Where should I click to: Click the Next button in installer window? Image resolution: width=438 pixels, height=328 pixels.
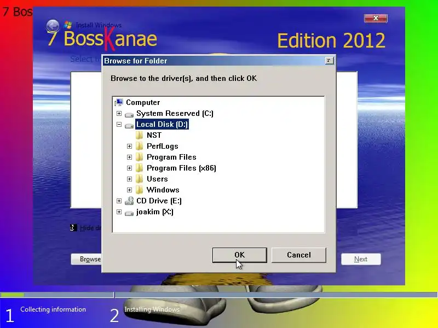[x=361, y=259]
